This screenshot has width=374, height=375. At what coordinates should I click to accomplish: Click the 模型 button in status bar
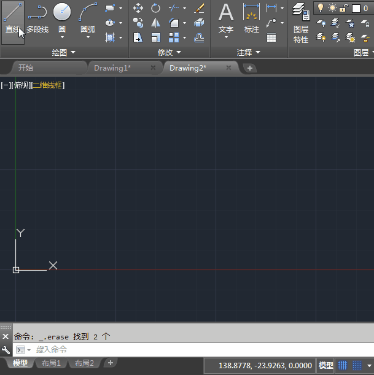[325, 365]
